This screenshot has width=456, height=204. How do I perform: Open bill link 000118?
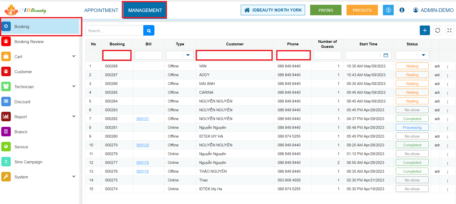(x=143, y=171)
